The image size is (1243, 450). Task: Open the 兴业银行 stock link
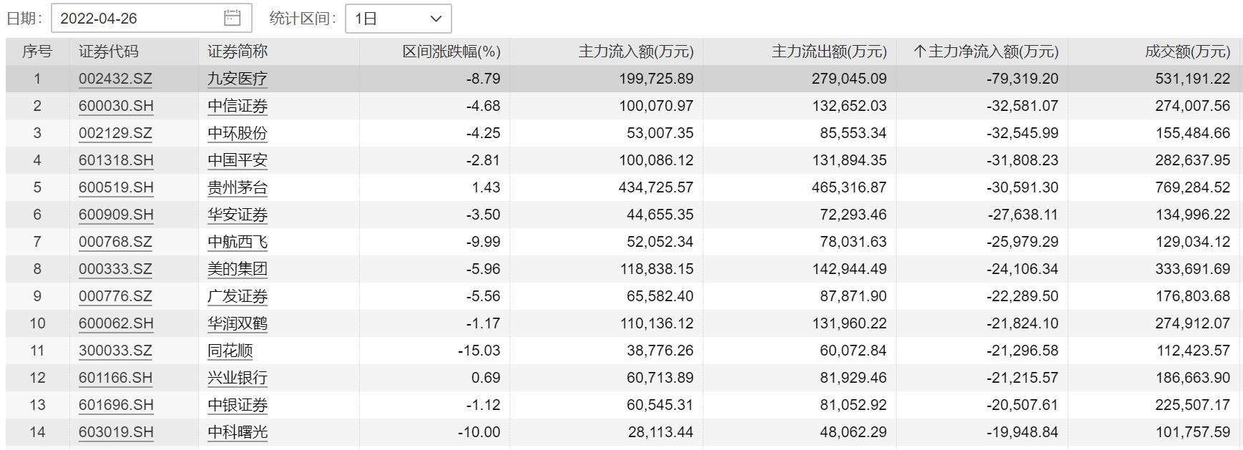tap(237, 378)
